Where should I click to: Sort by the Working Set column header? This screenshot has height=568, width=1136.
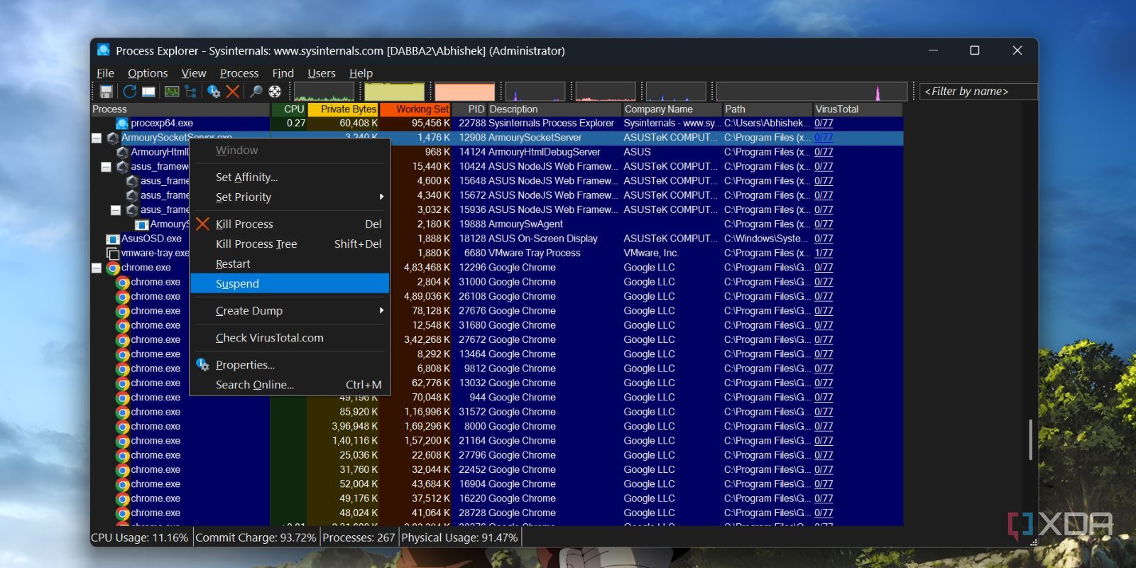click(x=415, y=109)
